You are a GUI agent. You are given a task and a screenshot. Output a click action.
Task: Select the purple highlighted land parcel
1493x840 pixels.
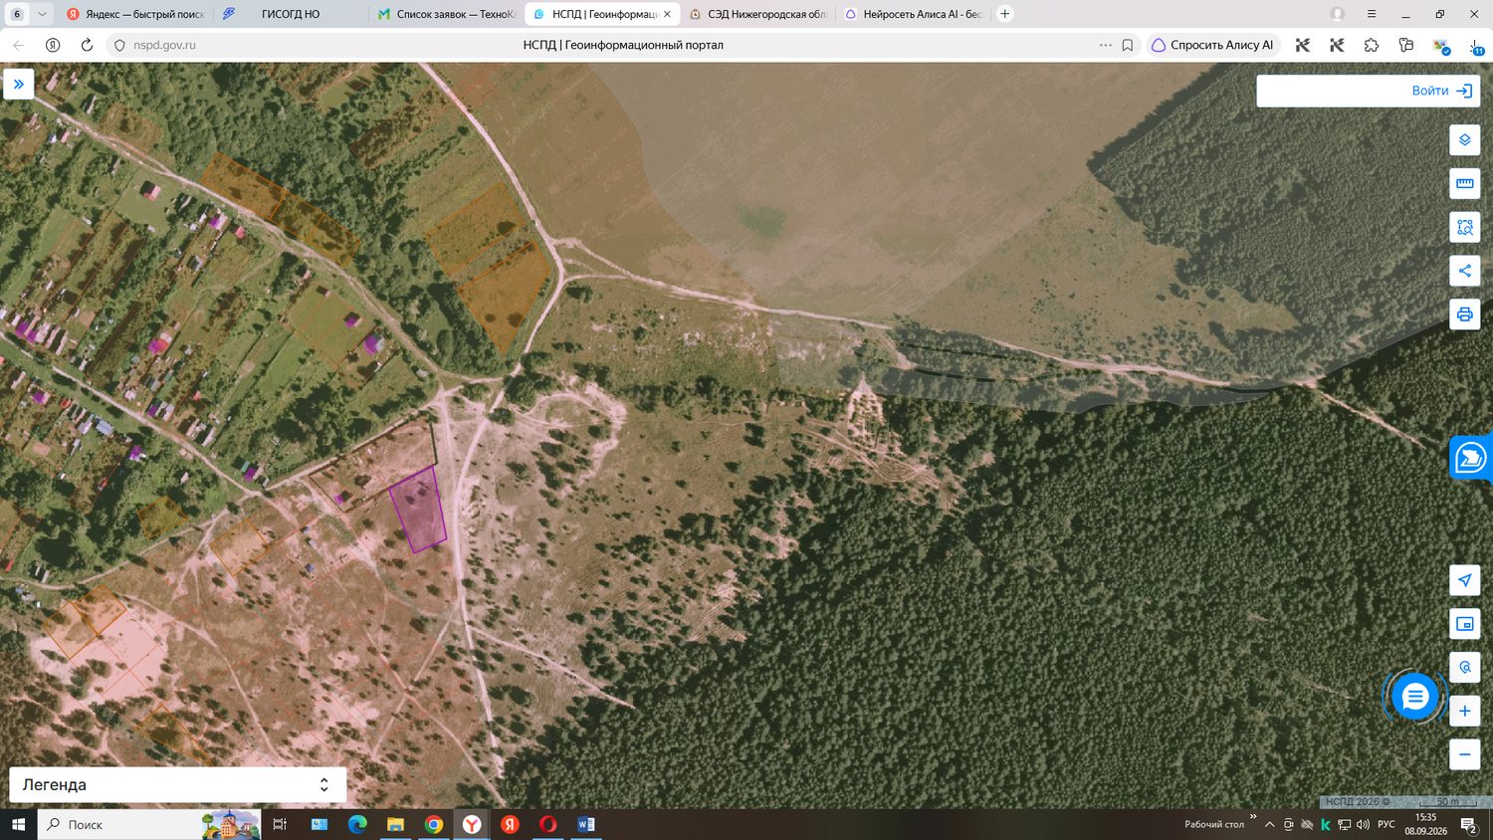(x=419, y=509)
